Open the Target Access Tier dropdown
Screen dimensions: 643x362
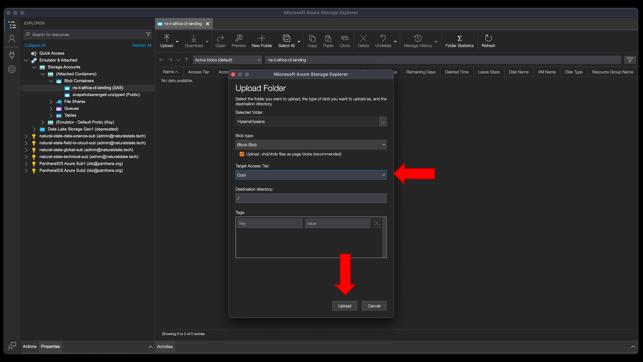pyautogui.click(x=311, y=175)
